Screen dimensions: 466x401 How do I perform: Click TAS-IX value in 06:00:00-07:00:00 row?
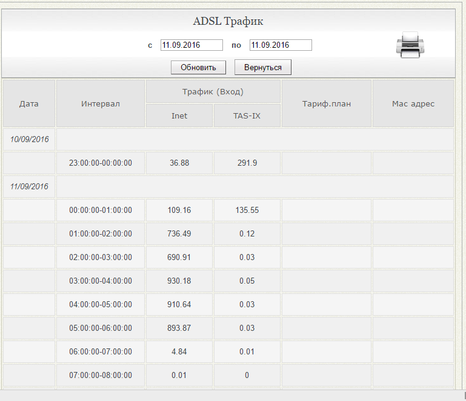(x=247, y=351)
